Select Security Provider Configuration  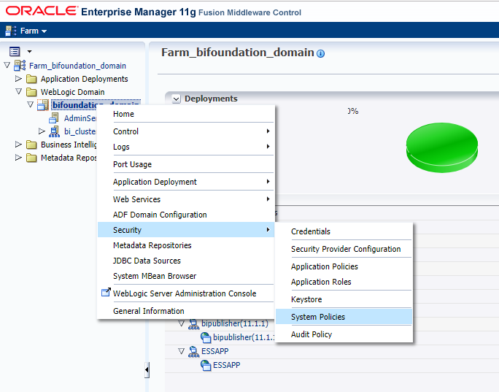click(x=346, y=249)
